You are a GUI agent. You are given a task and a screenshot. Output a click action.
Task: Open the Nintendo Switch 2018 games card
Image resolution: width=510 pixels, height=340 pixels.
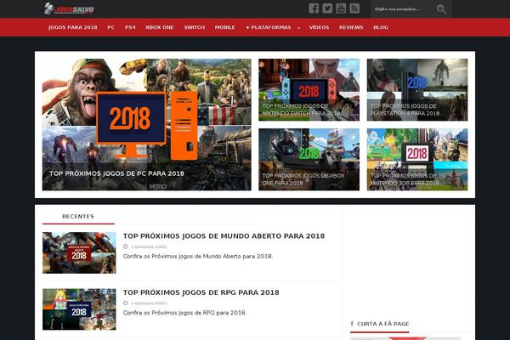(309, 90)
